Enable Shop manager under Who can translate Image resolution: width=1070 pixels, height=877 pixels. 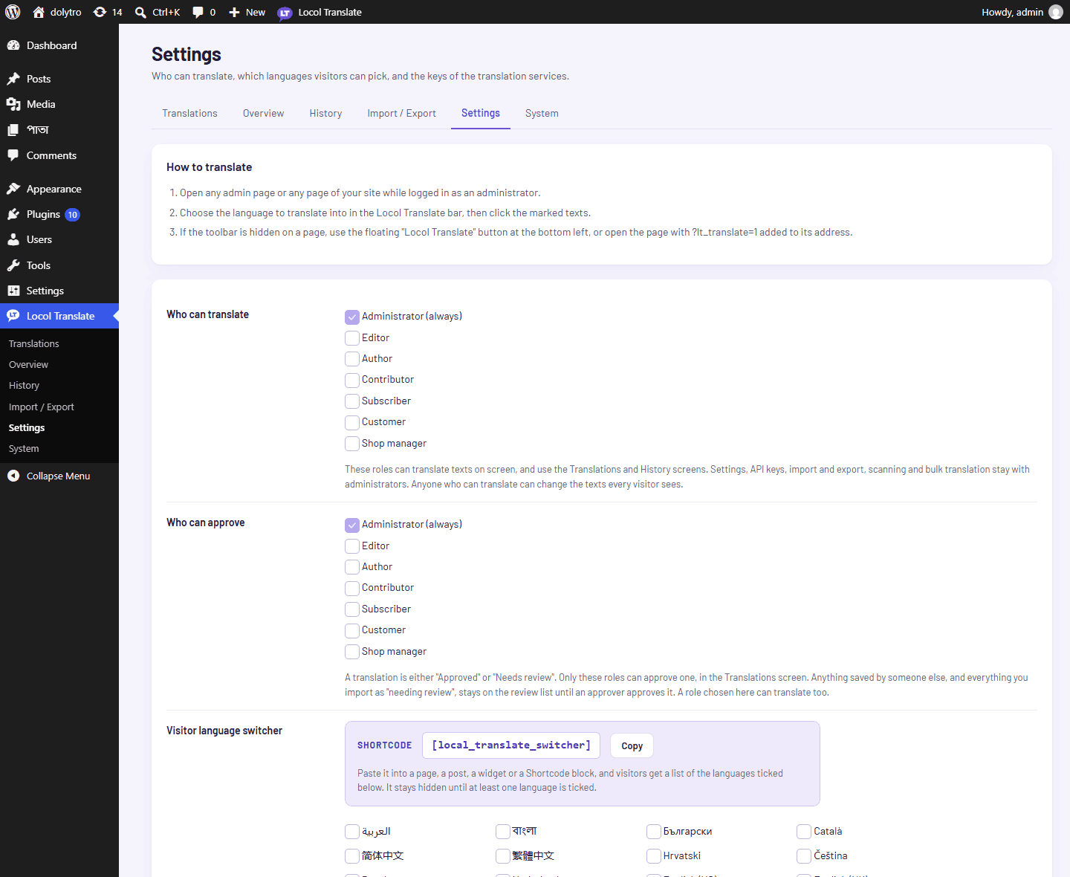tap(352, 444)
